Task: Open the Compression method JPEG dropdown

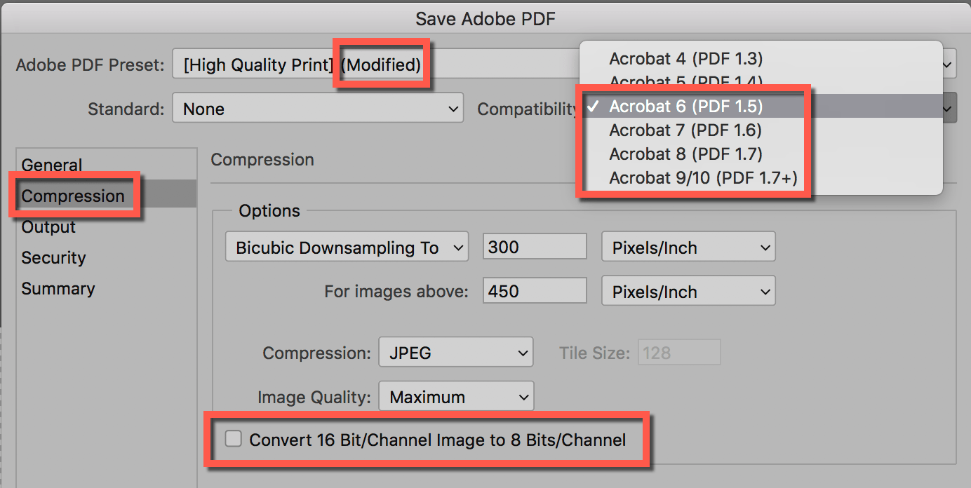Action: pyautogui.click(x=455, y=352)
